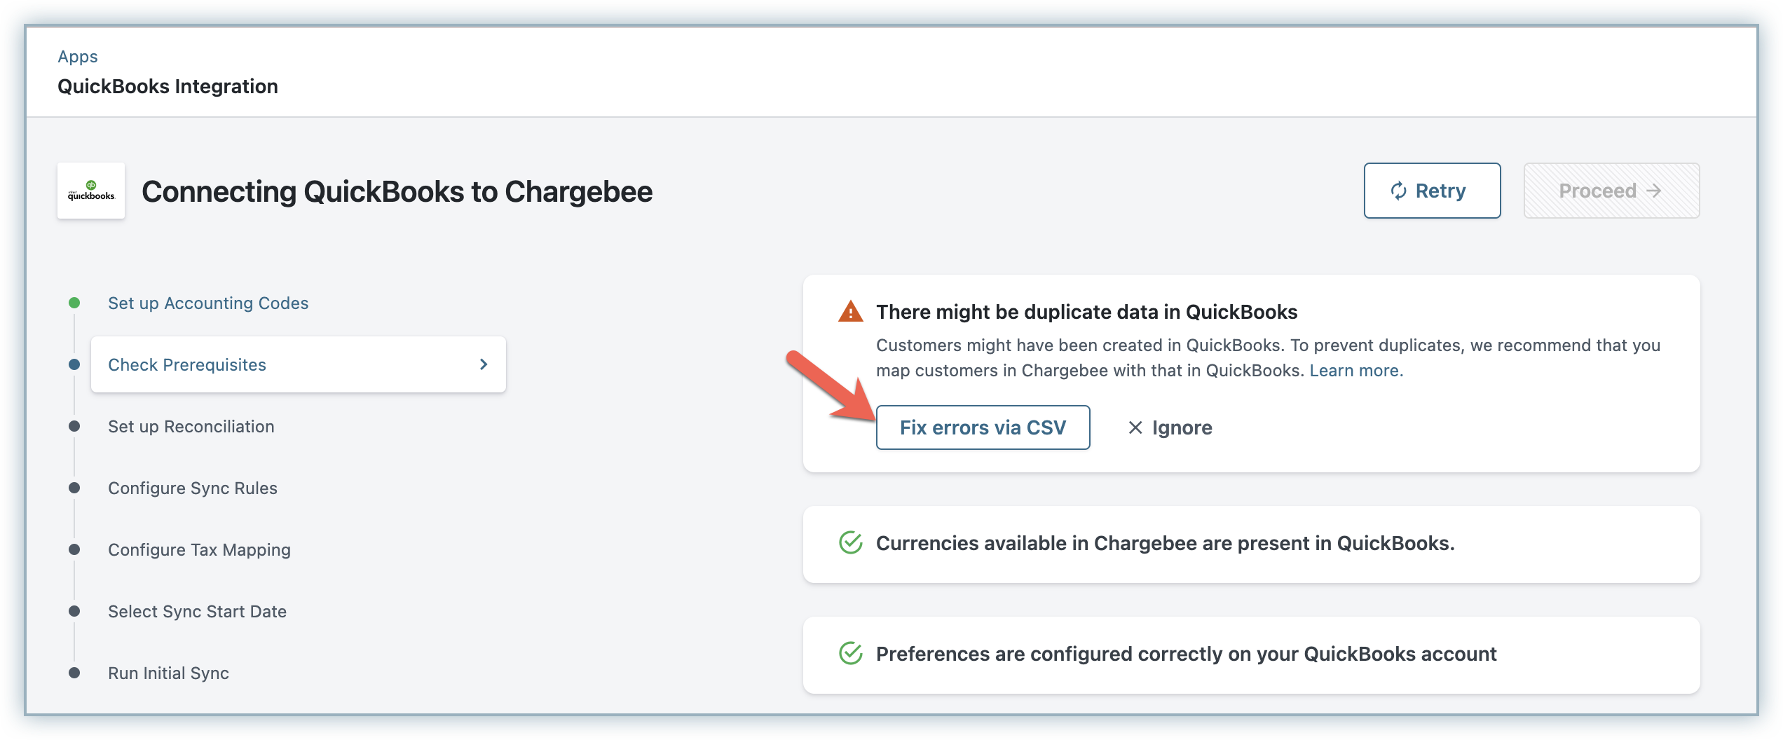Screen dimensions: 1783x740
Task: Click the orange warning triangle icon
Action: [x=850, y=312]
